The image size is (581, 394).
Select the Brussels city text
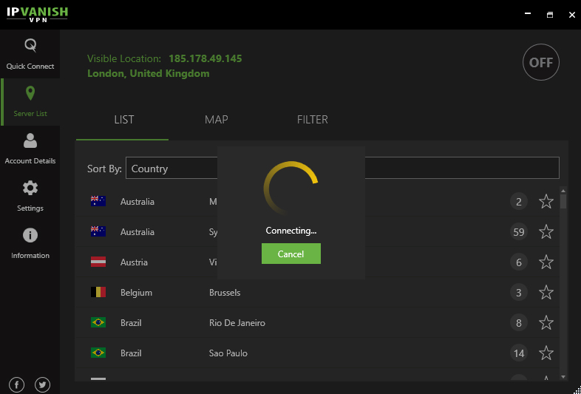click(225, 293)
